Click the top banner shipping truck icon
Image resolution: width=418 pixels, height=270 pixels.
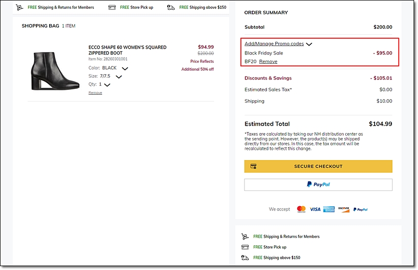pyautogui.click(x=171, y=7)
